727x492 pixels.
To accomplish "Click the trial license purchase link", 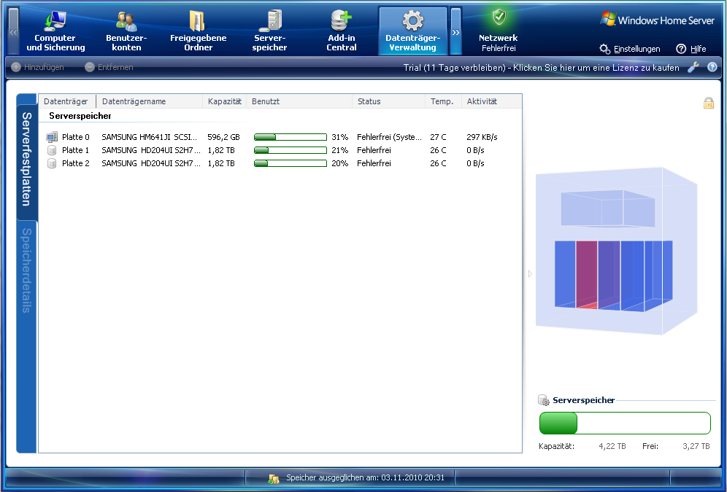I will [541, 68].
